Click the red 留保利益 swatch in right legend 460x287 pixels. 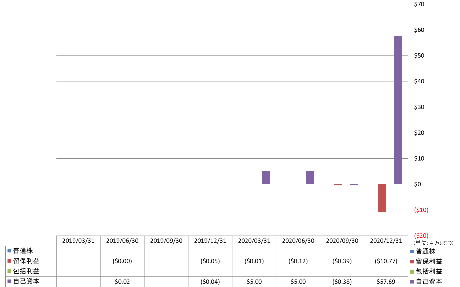(x=412, y=262)
